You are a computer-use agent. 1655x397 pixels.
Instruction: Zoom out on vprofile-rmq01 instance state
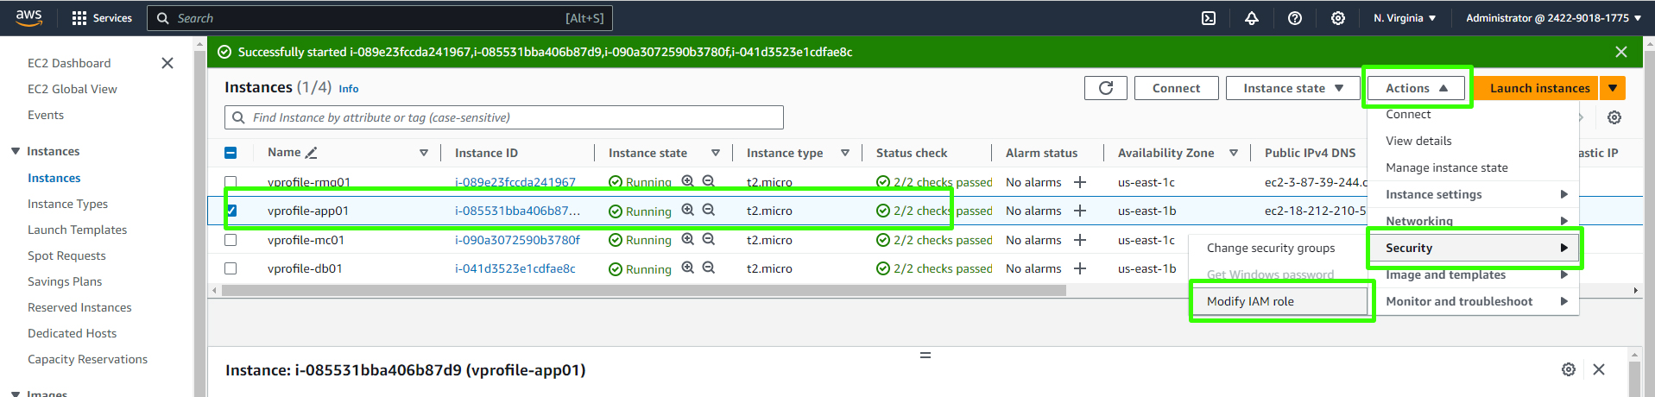point(709,181)
